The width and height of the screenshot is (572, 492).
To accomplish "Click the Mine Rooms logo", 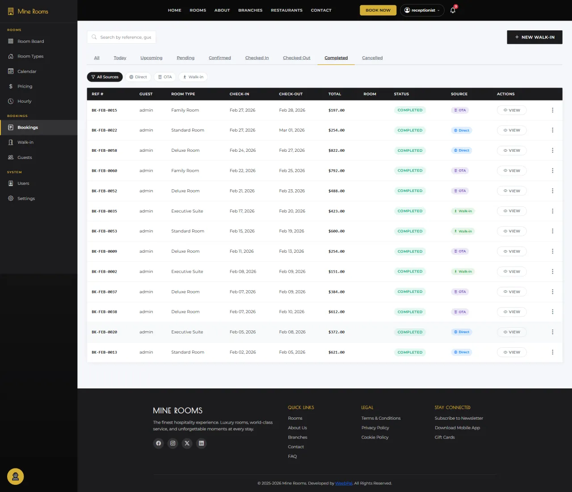I will click(28, 11).
